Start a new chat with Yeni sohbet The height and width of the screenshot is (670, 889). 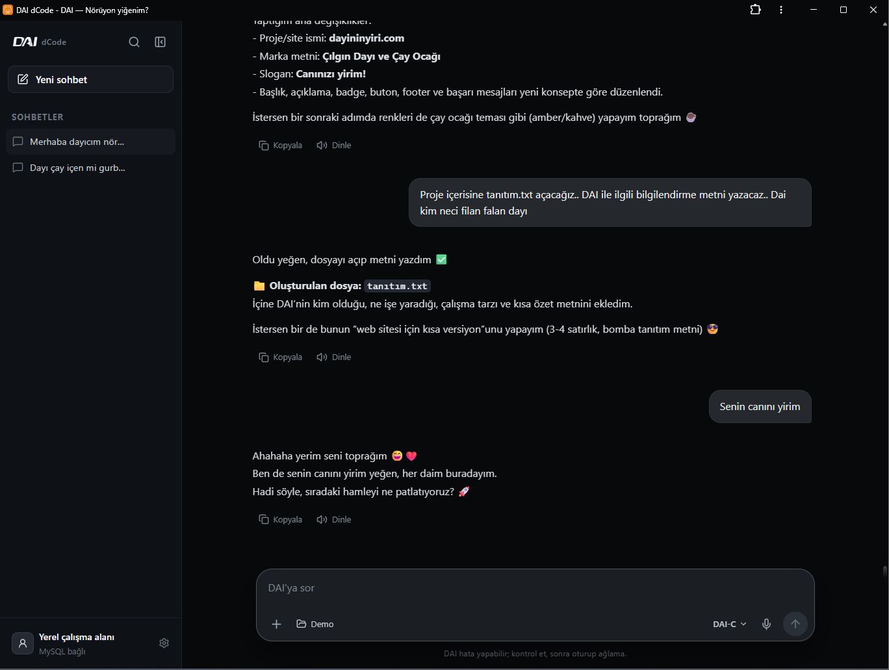pos(90,79)
